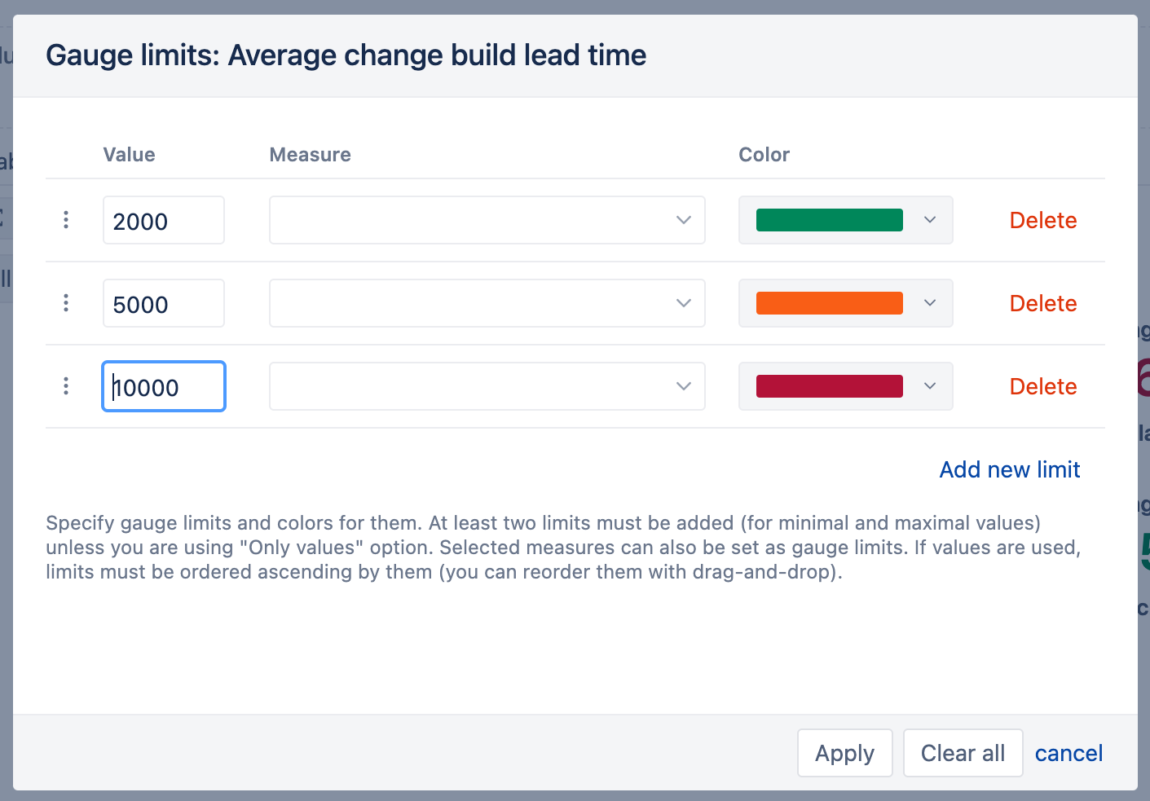The image size is (1150, 801).
Task: Expand the green color picker dropdown
Action: point(930,220)
